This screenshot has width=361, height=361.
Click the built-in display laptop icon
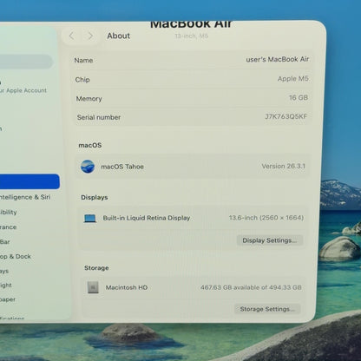89,219
